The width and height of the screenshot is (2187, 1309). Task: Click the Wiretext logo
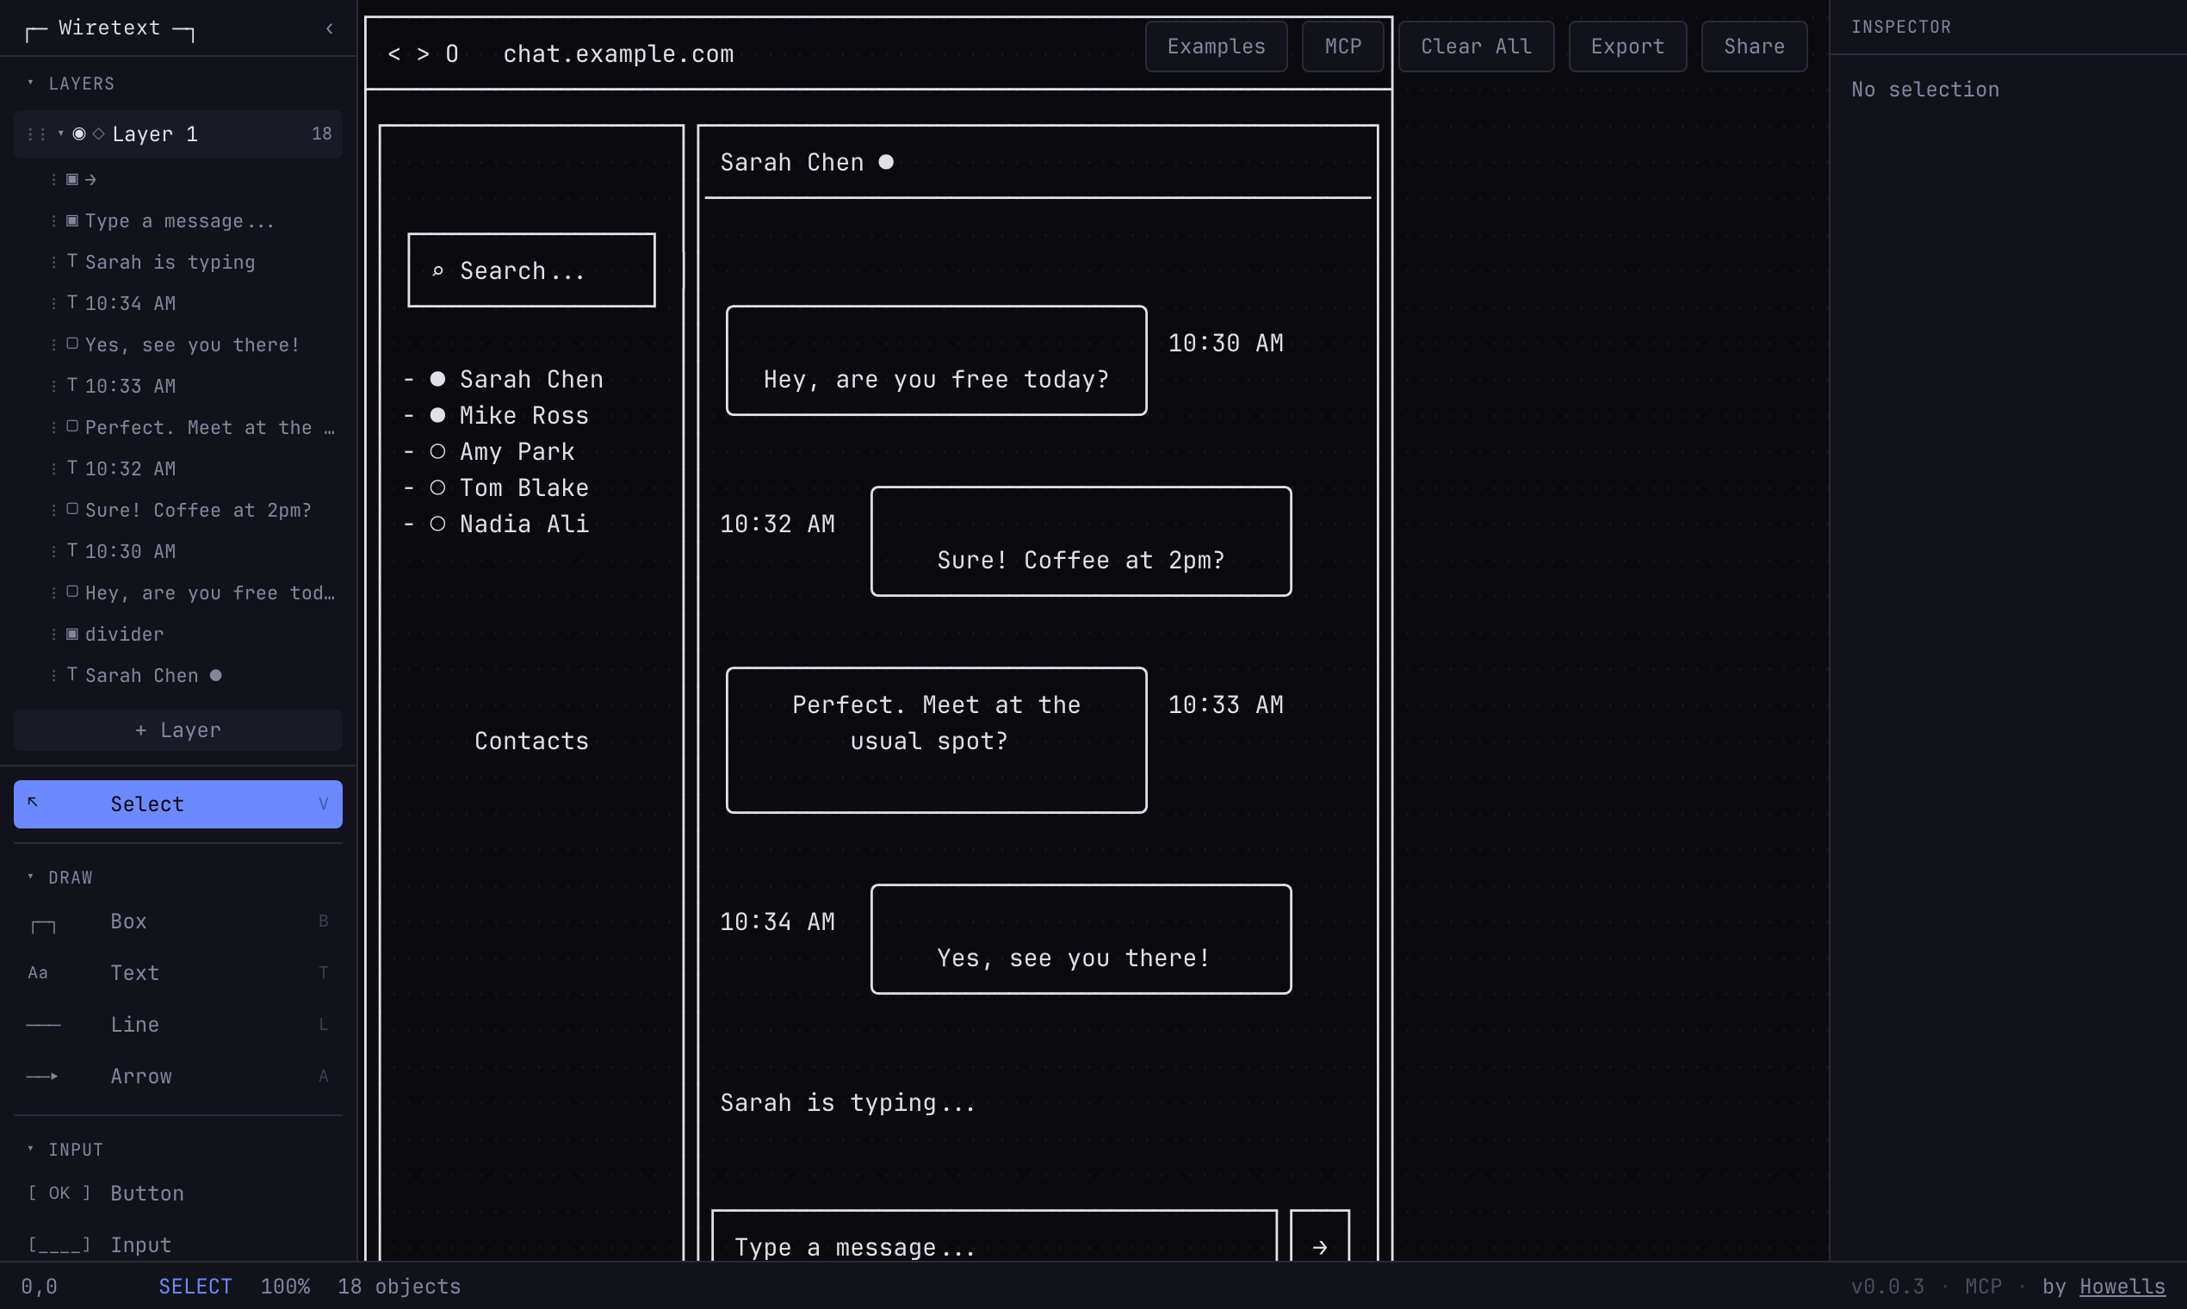click(x=109, y=28)
